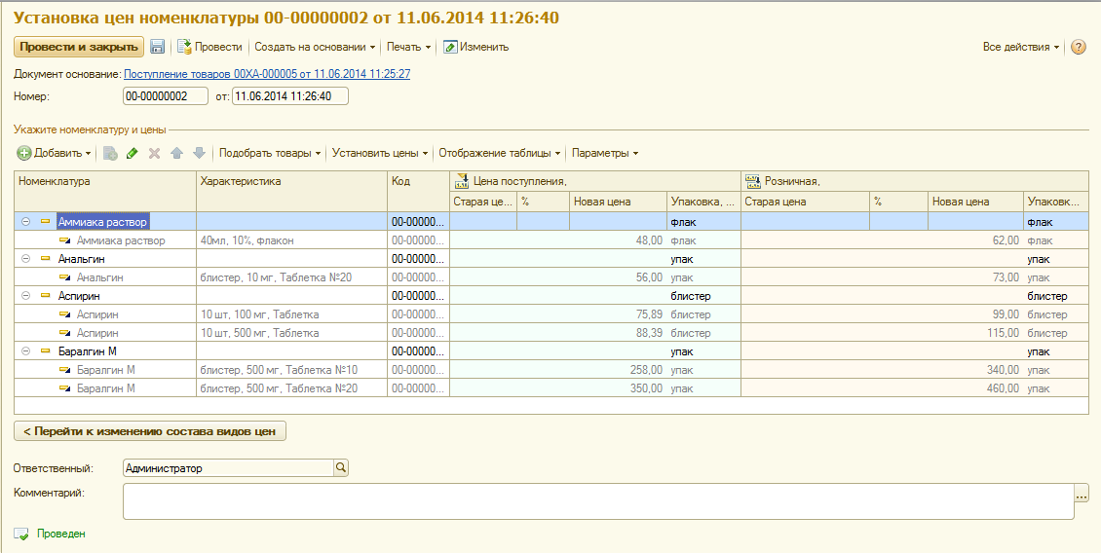Click the magnifier icon in Ответственный field
This screenshot has height=553, width=1101.
pyautogui.click(x=340, y=468)
